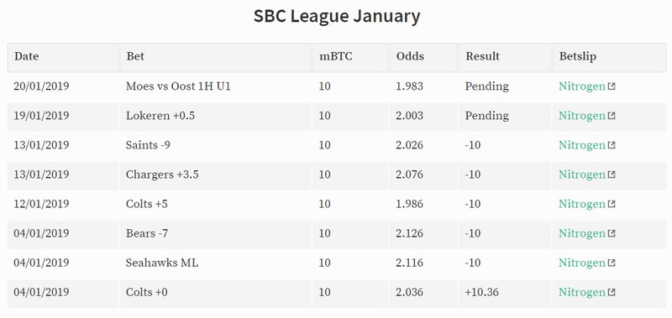The width and height of the screenshot is (672, 318).
Task: Open Nitrogen link for Saints -9 bet
Action: coord(582,145)
